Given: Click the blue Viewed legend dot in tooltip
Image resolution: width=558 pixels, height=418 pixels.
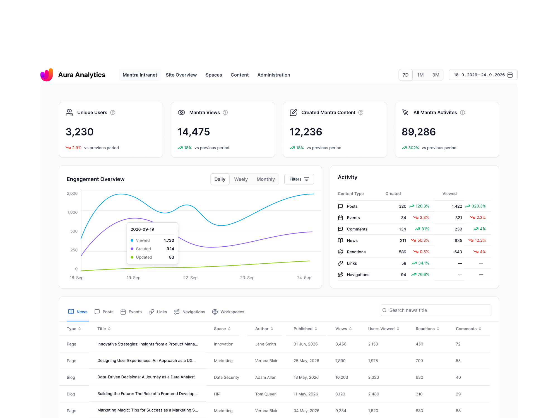Looking at the screenshot, I should (132, 240).
